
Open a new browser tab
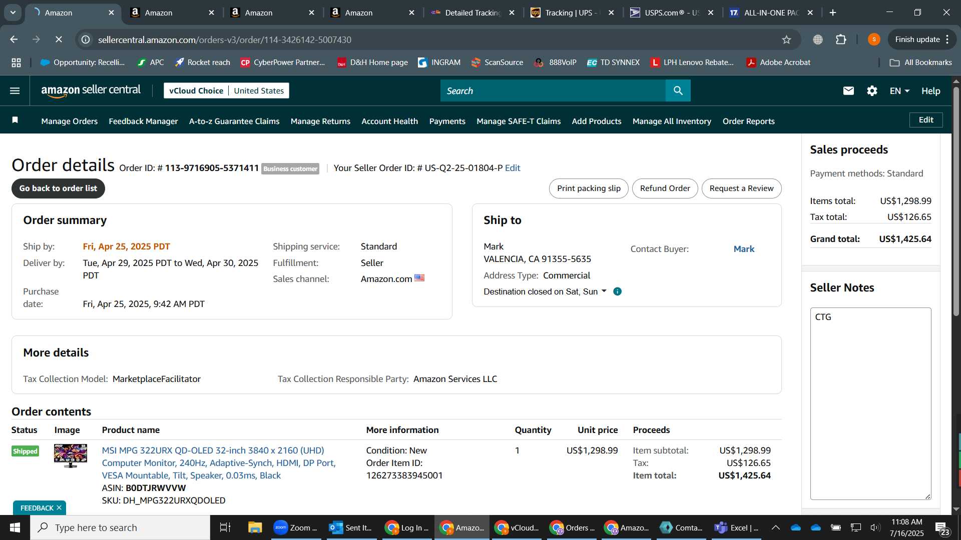tap(833, 12)
